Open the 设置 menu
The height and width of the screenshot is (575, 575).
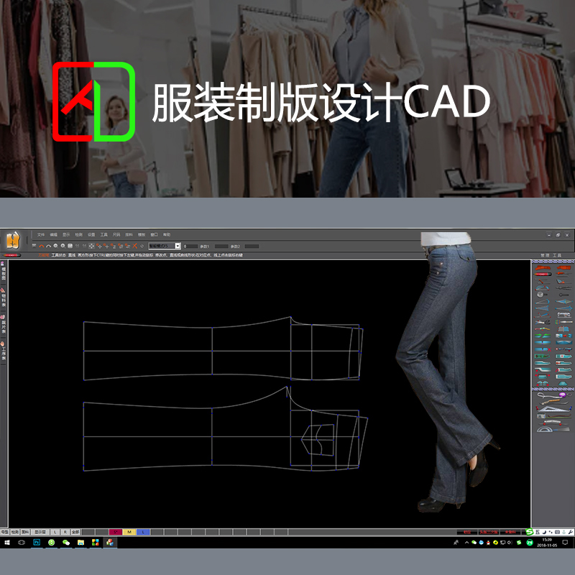point(91,235)
